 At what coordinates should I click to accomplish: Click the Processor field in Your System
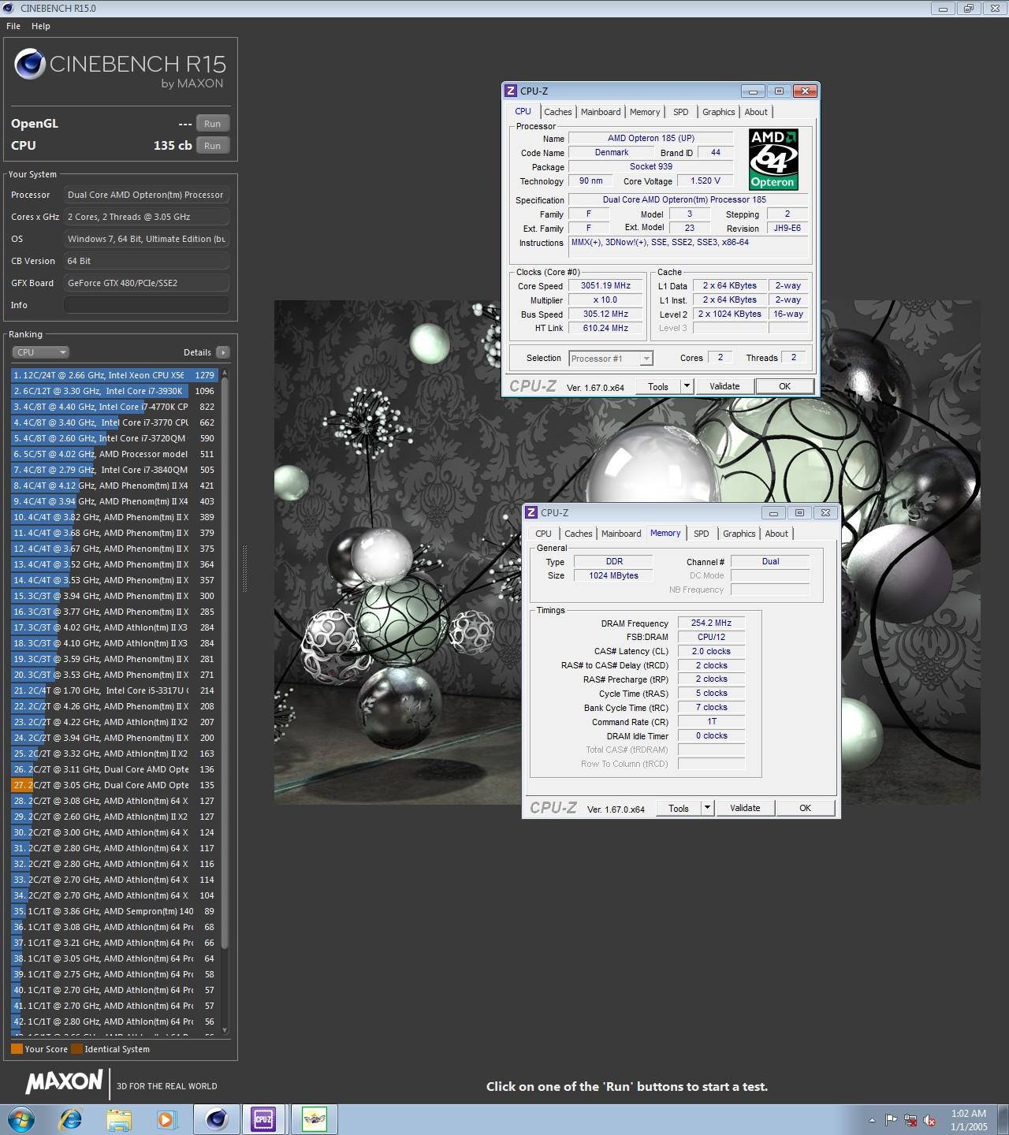(147, 195)
